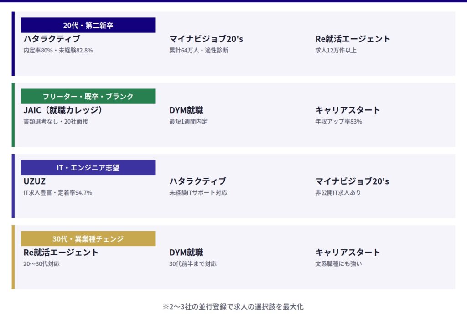Open ハタラクティブ with 未経験ITサポート対応

(198, 181)
